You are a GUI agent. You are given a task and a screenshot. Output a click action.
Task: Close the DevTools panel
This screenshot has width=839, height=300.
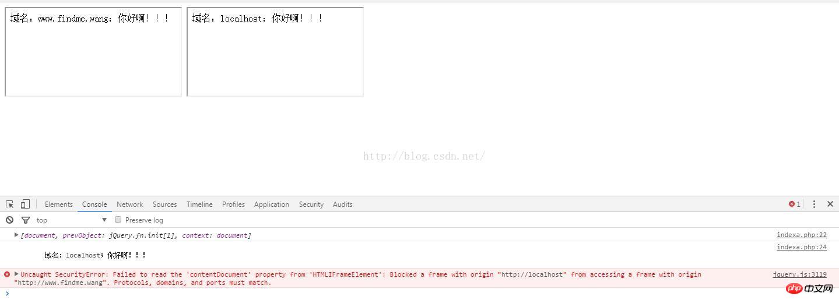[830, 204]
